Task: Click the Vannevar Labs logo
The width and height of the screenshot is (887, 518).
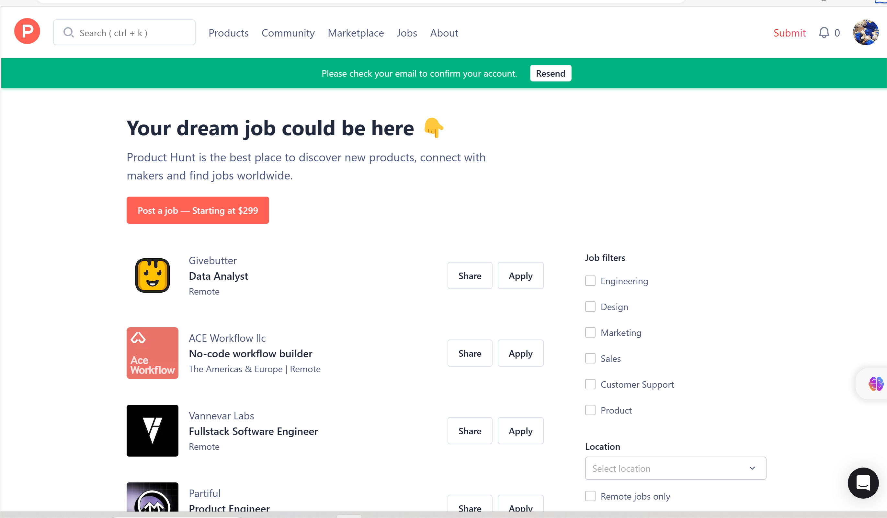Action: tap(153, 430)
